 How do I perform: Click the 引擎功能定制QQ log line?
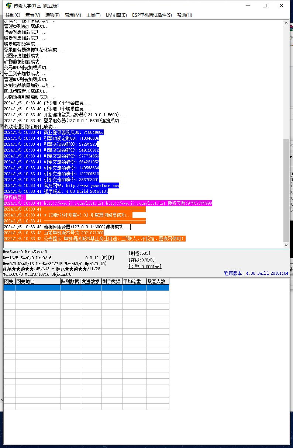click(x=52, y=138)
